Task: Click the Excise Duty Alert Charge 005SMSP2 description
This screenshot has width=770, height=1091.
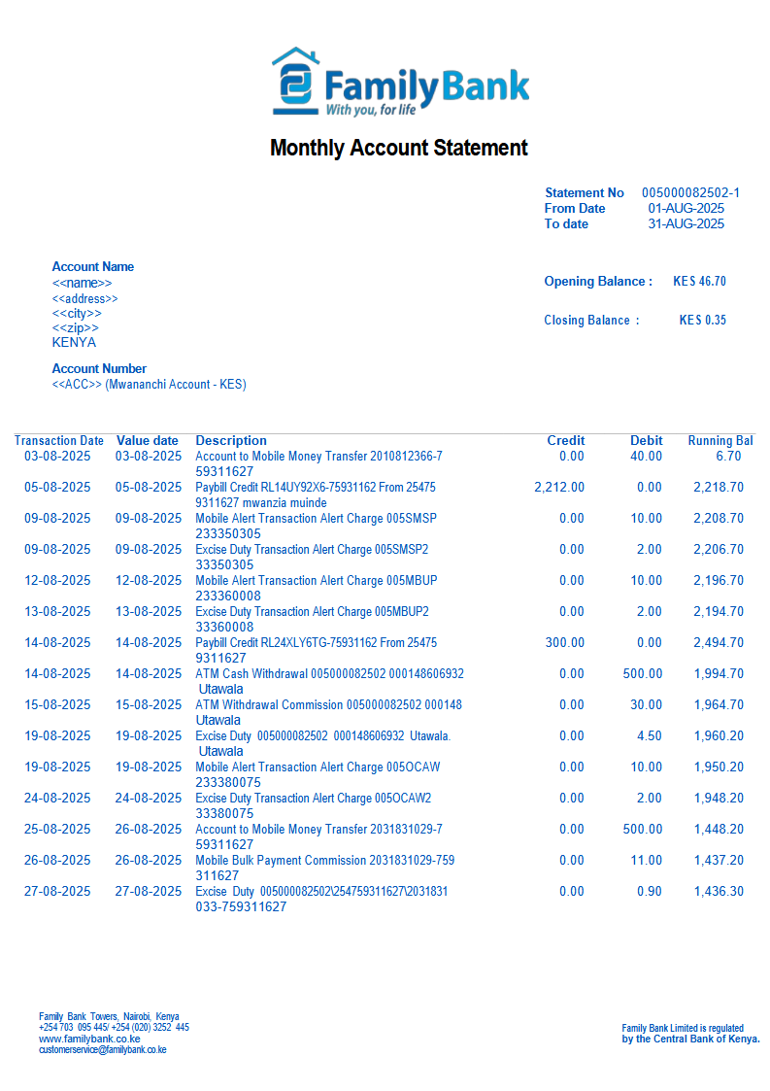Action: click(312, 557)
